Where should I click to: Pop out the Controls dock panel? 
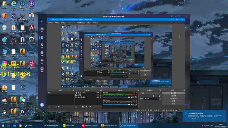pyautogui.click(x=184, y=90)
